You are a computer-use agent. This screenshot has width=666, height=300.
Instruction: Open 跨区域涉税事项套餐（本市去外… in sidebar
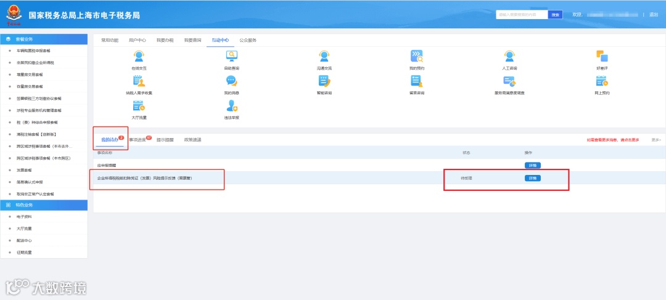44,147
